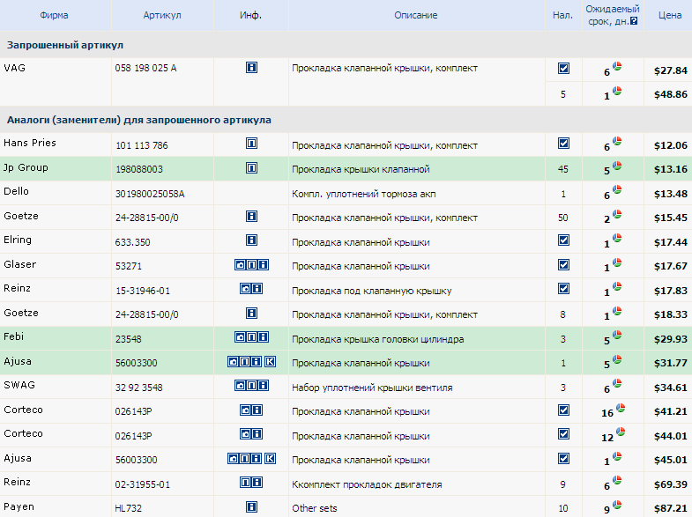692x517 pixels.
Task: Click the $13.16 price for Jp Group
Action: pos(671,169)
